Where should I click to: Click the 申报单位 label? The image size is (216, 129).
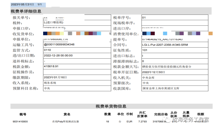coord(22,39)
